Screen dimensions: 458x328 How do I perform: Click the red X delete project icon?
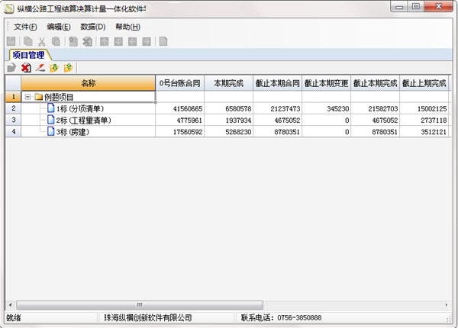[26, 68]
